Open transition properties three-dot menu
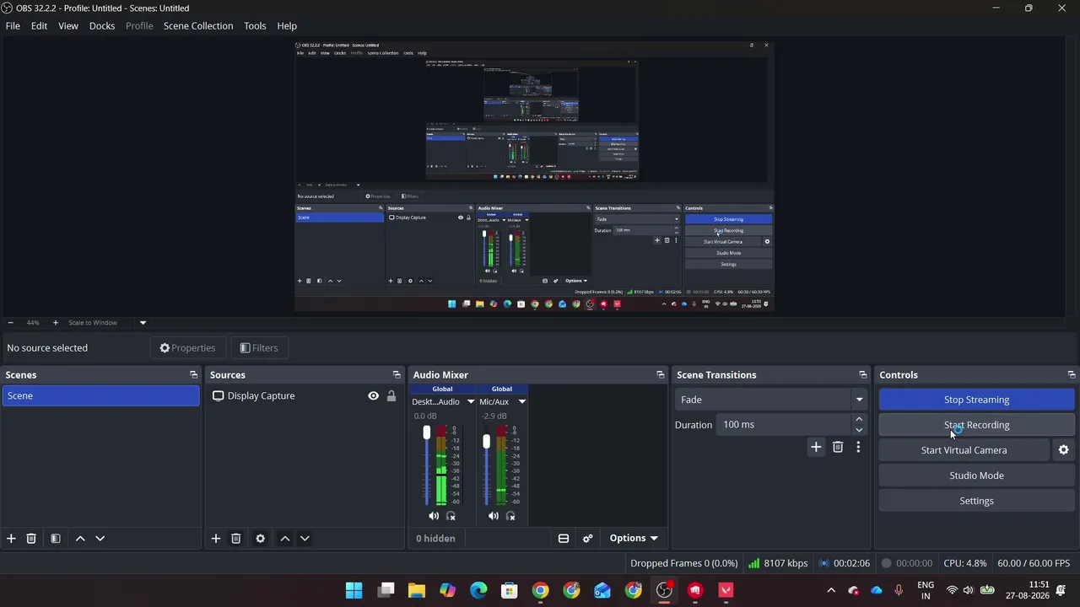 point(858,448)
